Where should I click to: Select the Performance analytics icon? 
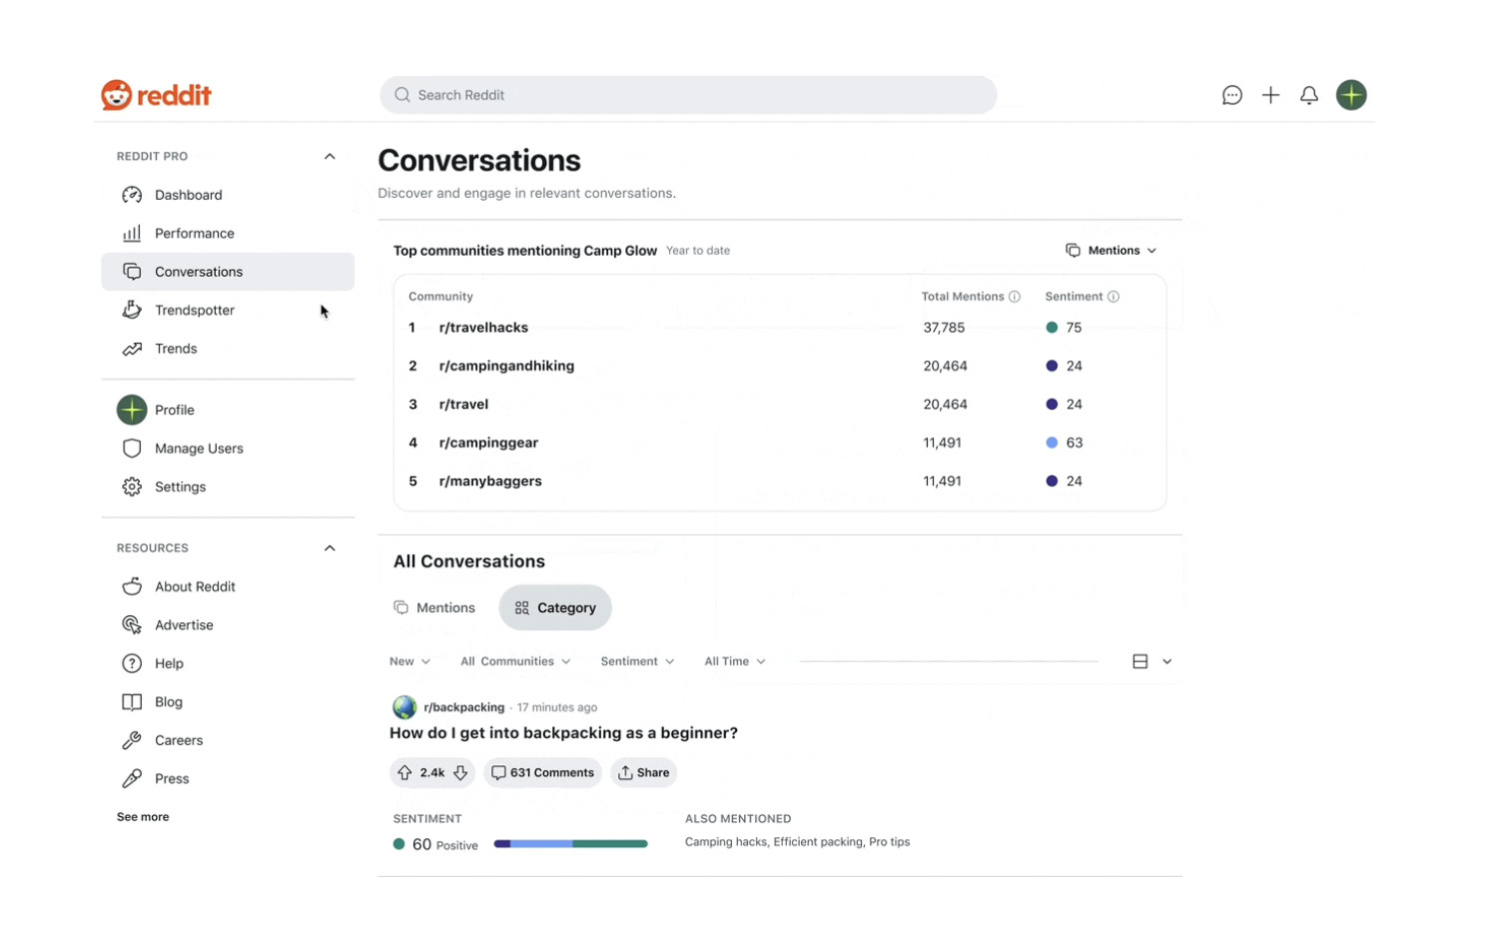coord(132,233)
